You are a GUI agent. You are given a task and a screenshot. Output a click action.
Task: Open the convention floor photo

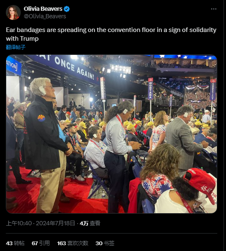point(111,134)
